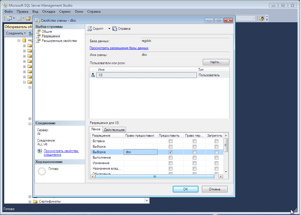Open the toolbar overflow options arrow

(267, 18)
